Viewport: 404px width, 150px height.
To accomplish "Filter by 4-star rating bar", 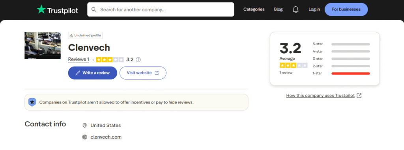I will click(x=350, y=52).
